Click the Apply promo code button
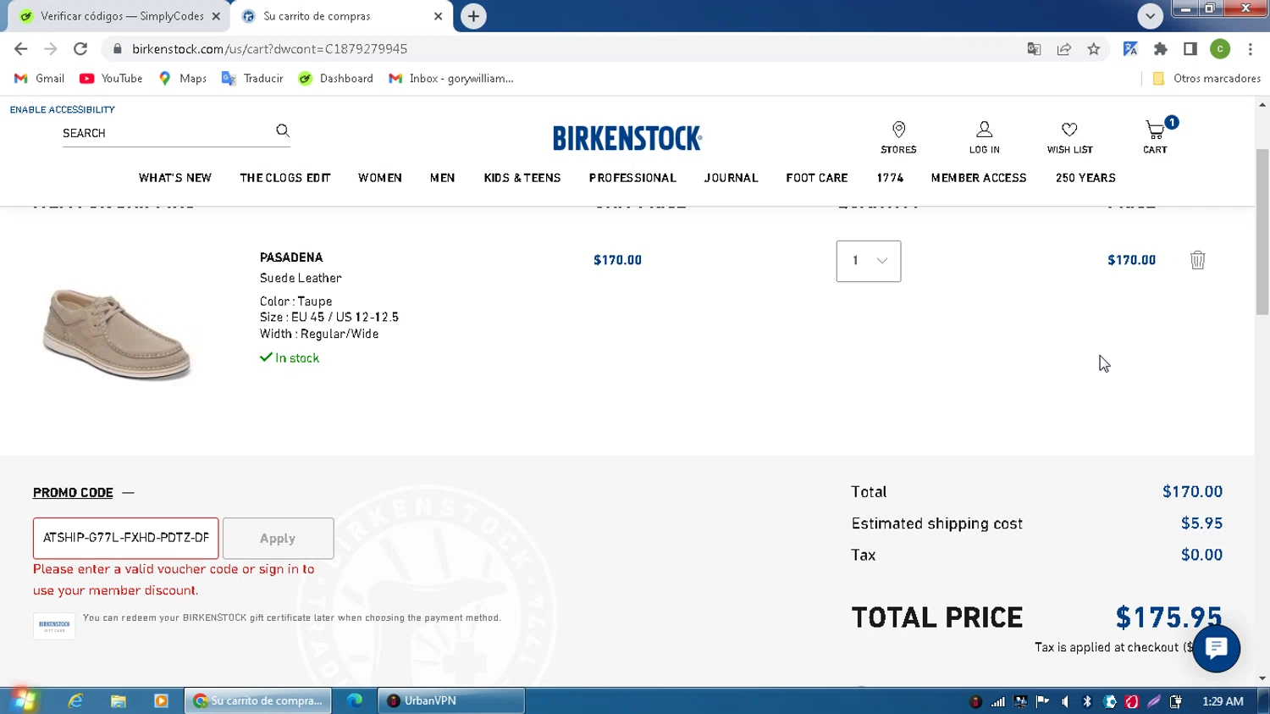1270x714 pixels. pos(278,538)
